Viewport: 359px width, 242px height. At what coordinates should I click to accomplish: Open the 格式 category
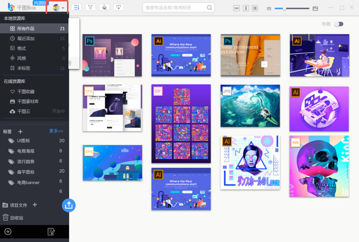(x=34, y=48)
